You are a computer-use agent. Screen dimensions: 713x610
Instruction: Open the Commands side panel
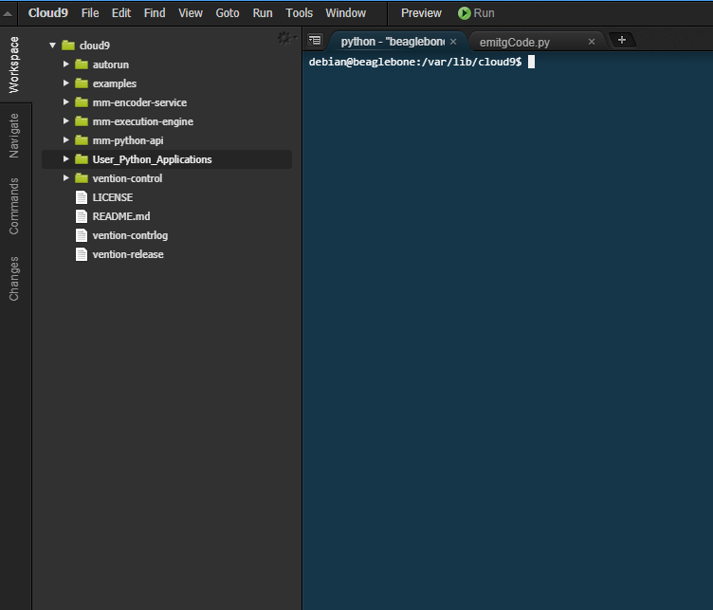[14, 206]
